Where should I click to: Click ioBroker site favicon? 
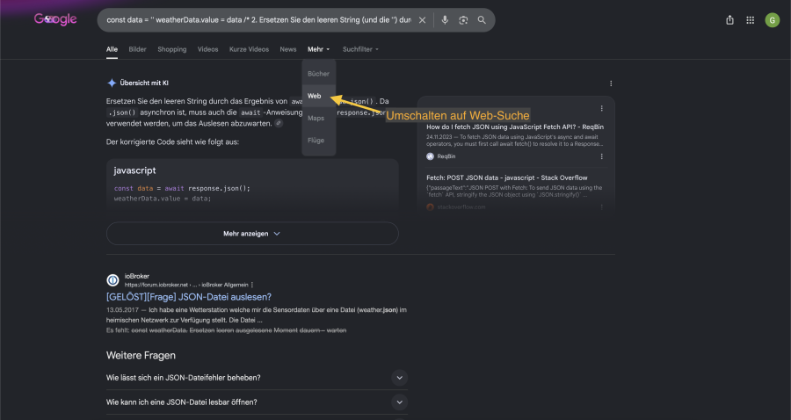coord(113,279)
